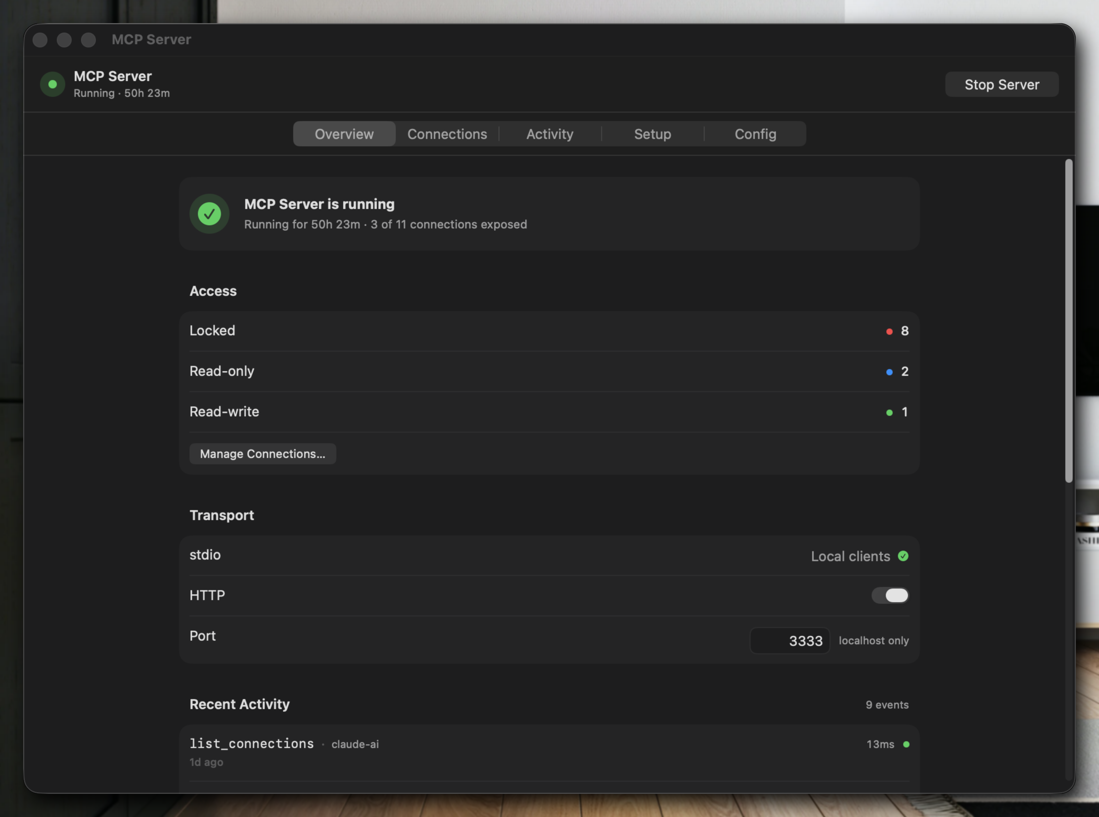Select the Port number field showing 3333
The height and width of the screenshot is (817, 1099).
tap(790, 640)
